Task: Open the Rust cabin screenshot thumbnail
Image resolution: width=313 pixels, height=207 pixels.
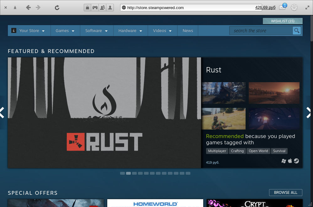Action: click(x=224, y=93)
